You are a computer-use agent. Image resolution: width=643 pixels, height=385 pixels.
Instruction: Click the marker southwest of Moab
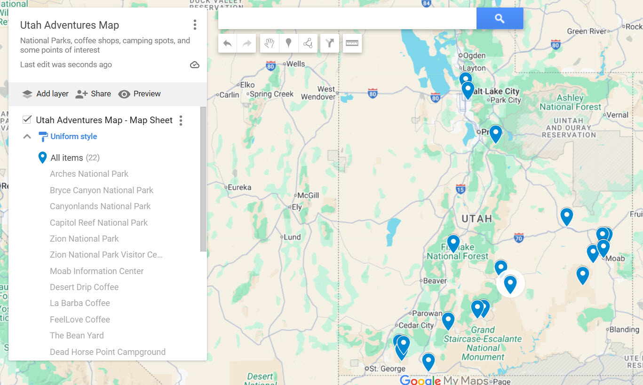[583, 275]
